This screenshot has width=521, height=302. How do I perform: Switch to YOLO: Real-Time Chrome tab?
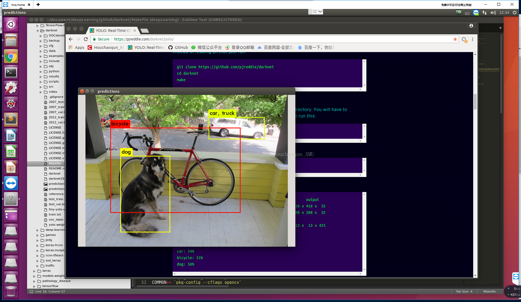click(113, 30)
